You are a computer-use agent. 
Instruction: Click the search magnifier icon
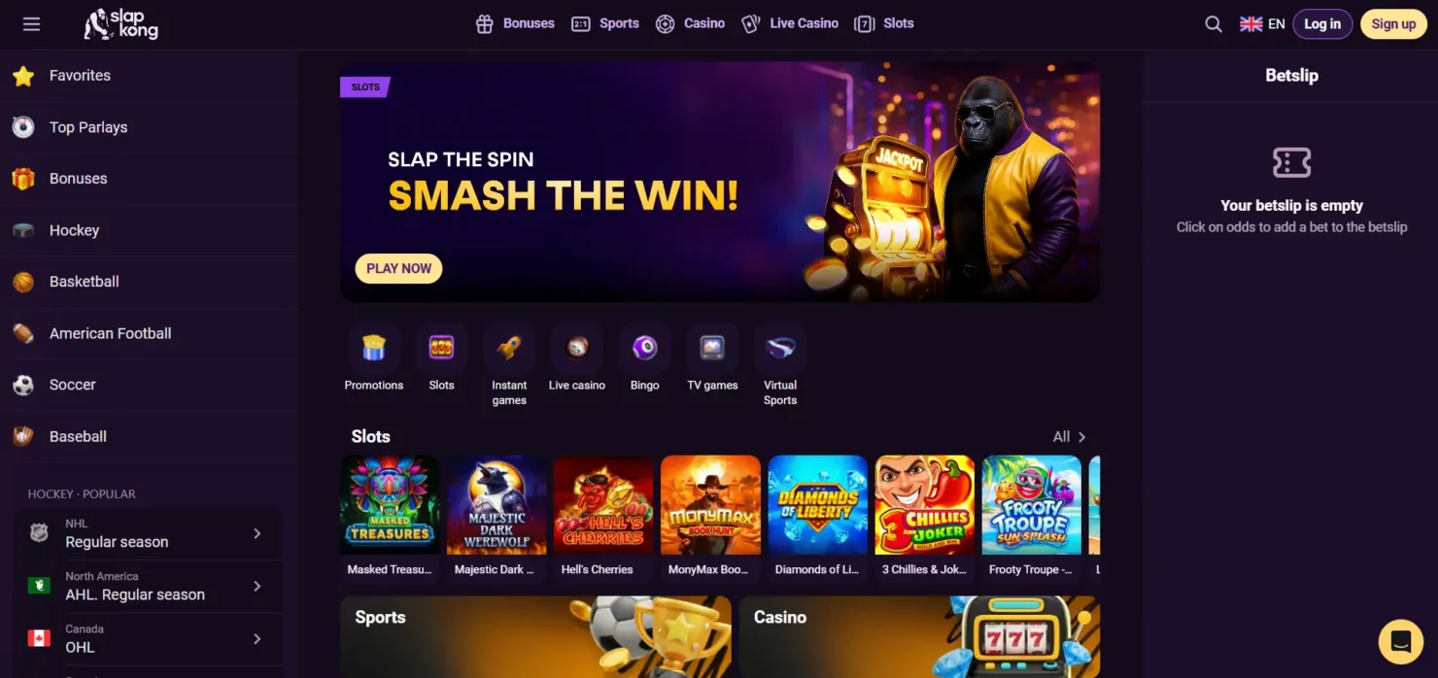click(1214, 24)
